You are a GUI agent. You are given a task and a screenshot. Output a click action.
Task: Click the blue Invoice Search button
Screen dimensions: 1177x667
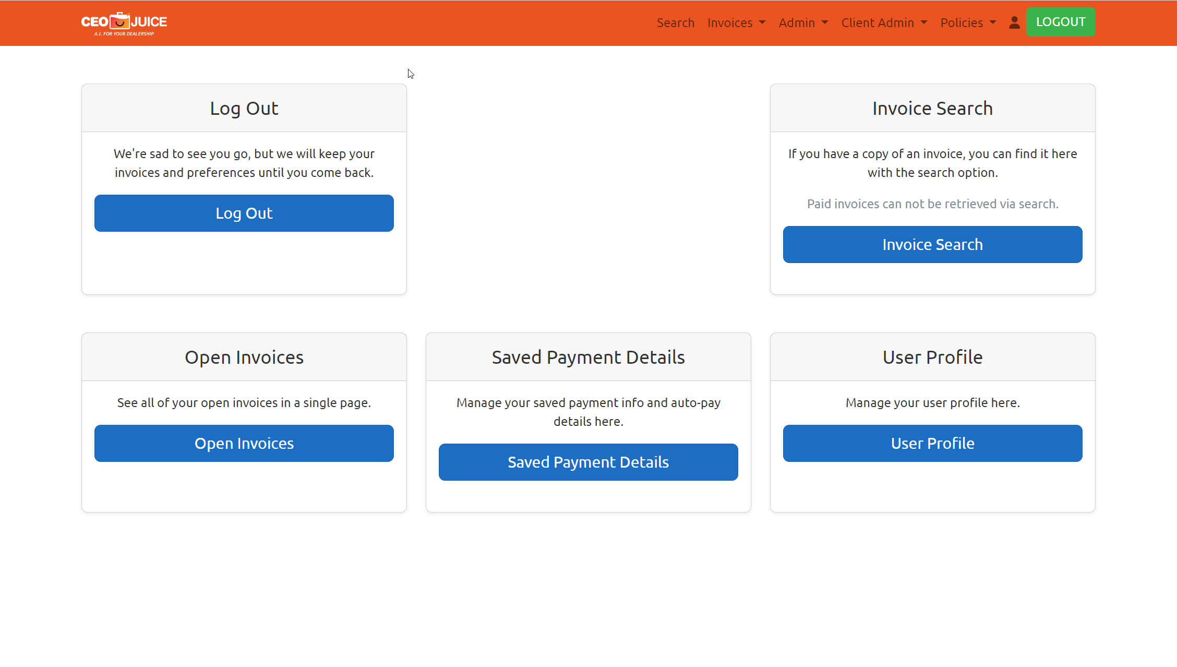pos(932,244)
